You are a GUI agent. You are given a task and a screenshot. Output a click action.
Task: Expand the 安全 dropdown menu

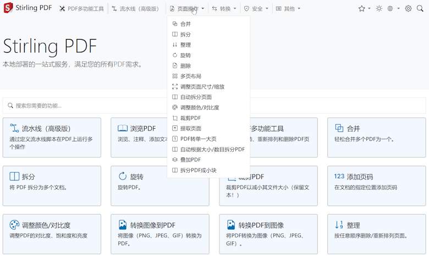tap(256, 9)
